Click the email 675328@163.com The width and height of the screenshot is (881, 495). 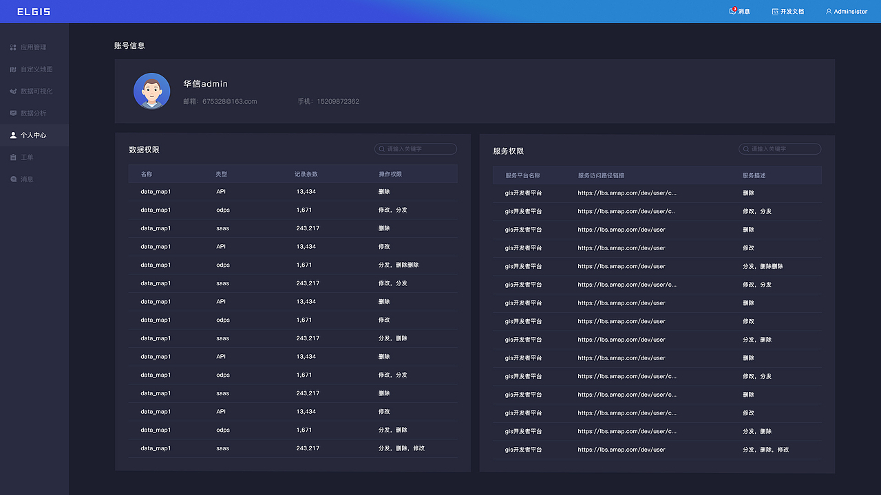(230, 101)
